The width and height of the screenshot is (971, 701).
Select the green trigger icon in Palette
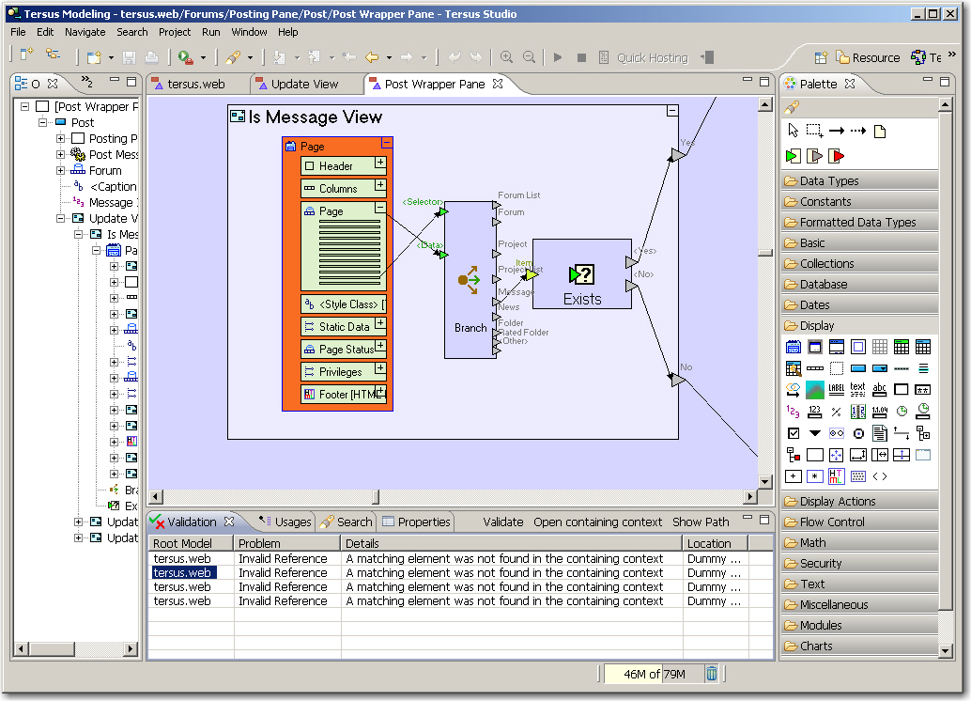pos(794,156)
